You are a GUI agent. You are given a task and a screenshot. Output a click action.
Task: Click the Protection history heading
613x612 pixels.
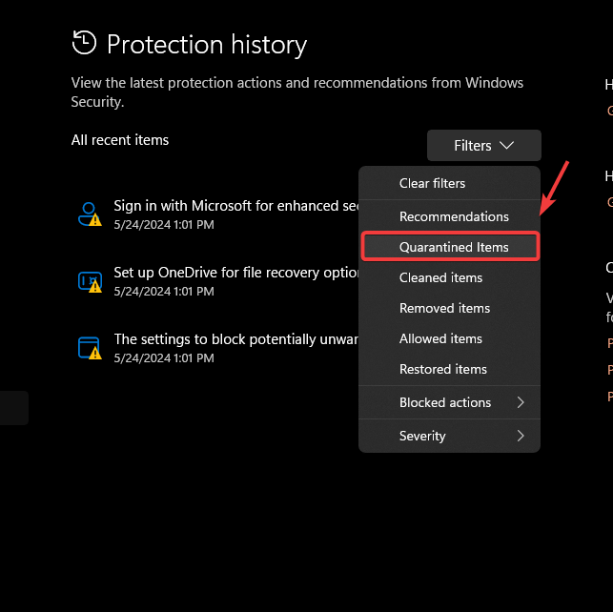(207, 44)
